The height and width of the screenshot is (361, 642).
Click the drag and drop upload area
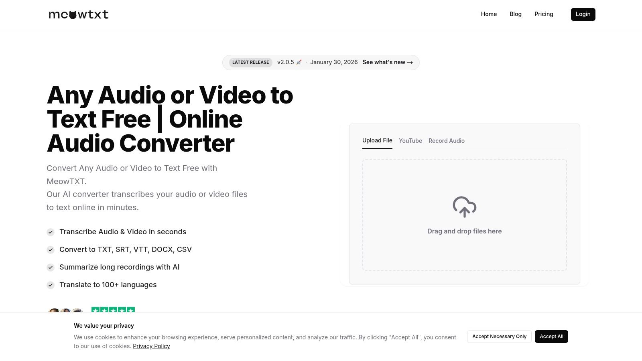tap(464, 215)
